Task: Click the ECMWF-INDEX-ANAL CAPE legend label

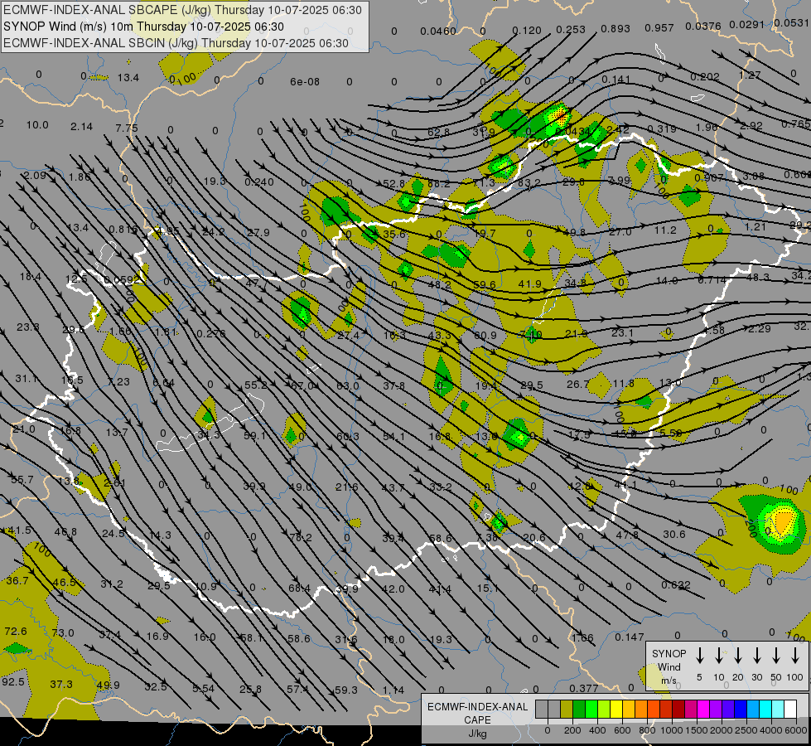Action: click(x=477, y=714)
